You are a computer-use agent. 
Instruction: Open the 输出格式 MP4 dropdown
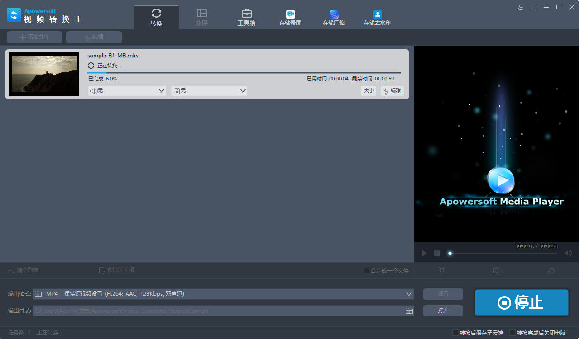click(223, 294)
